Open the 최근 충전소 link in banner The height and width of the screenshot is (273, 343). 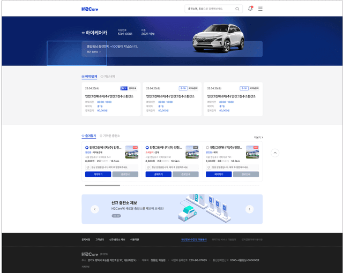[x=93, y=52]
